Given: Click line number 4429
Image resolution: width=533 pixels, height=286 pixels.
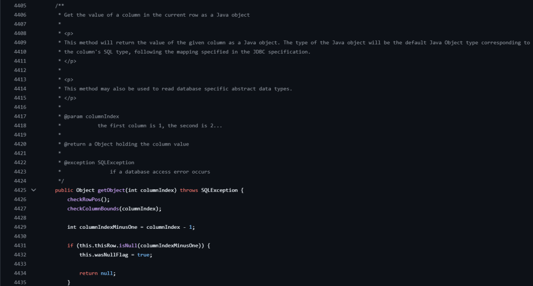Looking at the screenshot, I should coord(20,227).
